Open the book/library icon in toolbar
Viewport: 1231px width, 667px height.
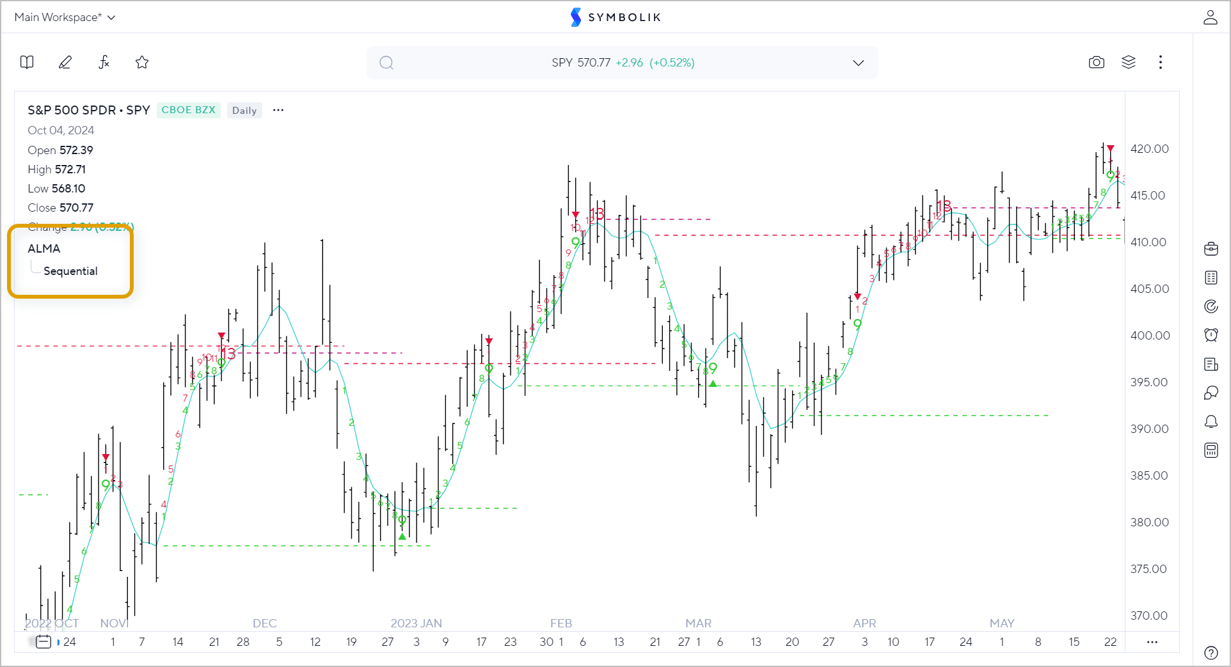point(27,62)
